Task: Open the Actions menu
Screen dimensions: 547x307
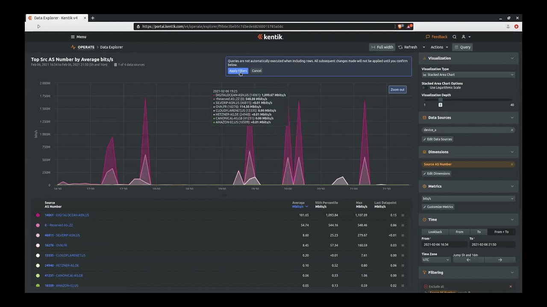Action: click(x=439, y=47)
